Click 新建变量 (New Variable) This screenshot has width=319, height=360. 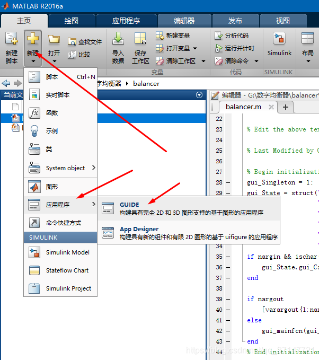173,36
